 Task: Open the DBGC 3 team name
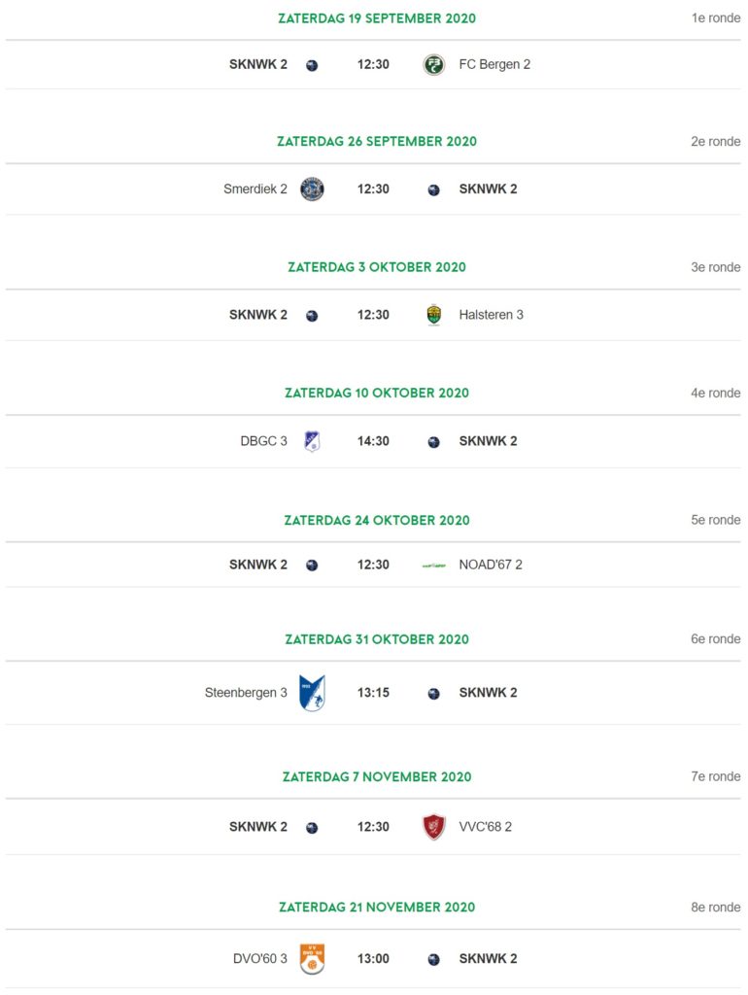(x=263, y=441)
